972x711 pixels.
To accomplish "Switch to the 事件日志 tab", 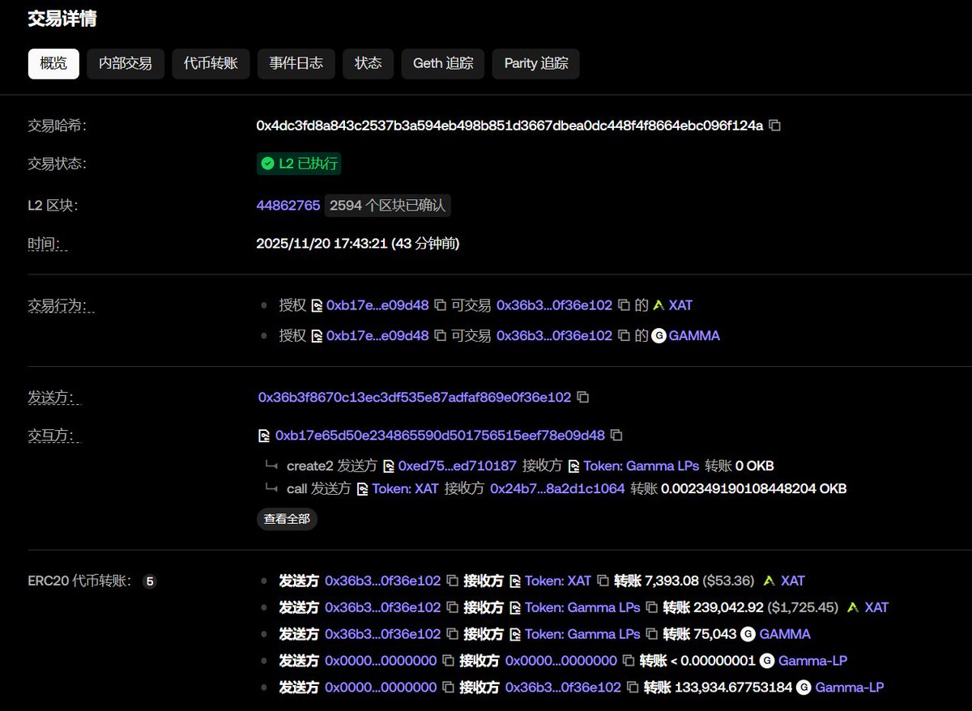I will click(296, 63).
